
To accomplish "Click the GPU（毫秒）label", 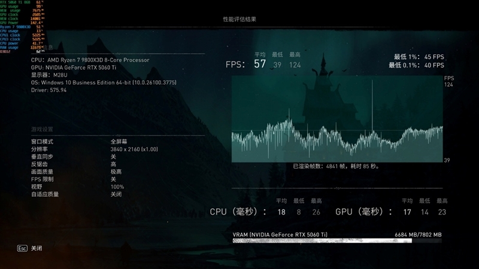I will [364, 212].
